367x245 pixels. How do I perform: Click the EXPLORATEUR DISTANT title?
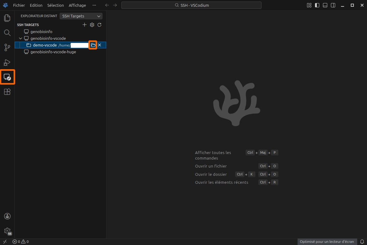39,16
